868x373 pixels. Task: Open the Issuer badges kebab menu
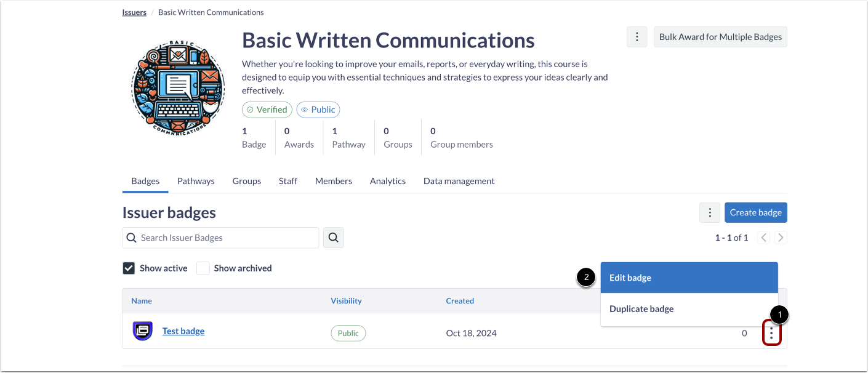point(710,212)
